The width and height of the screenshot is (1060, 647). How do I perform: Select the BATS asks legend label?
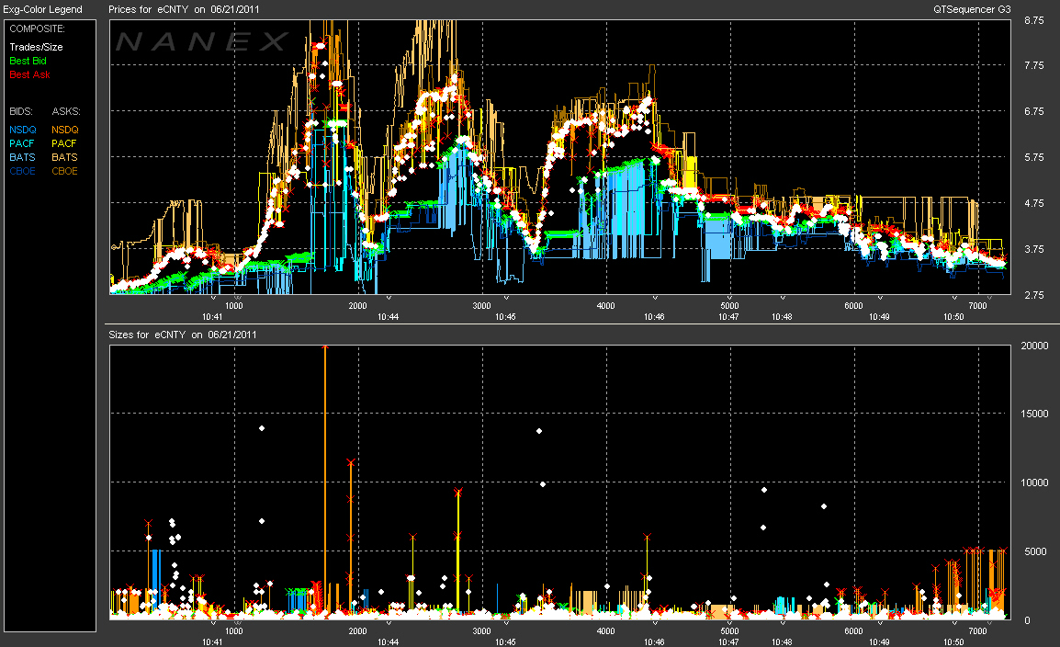click(64, 157)
